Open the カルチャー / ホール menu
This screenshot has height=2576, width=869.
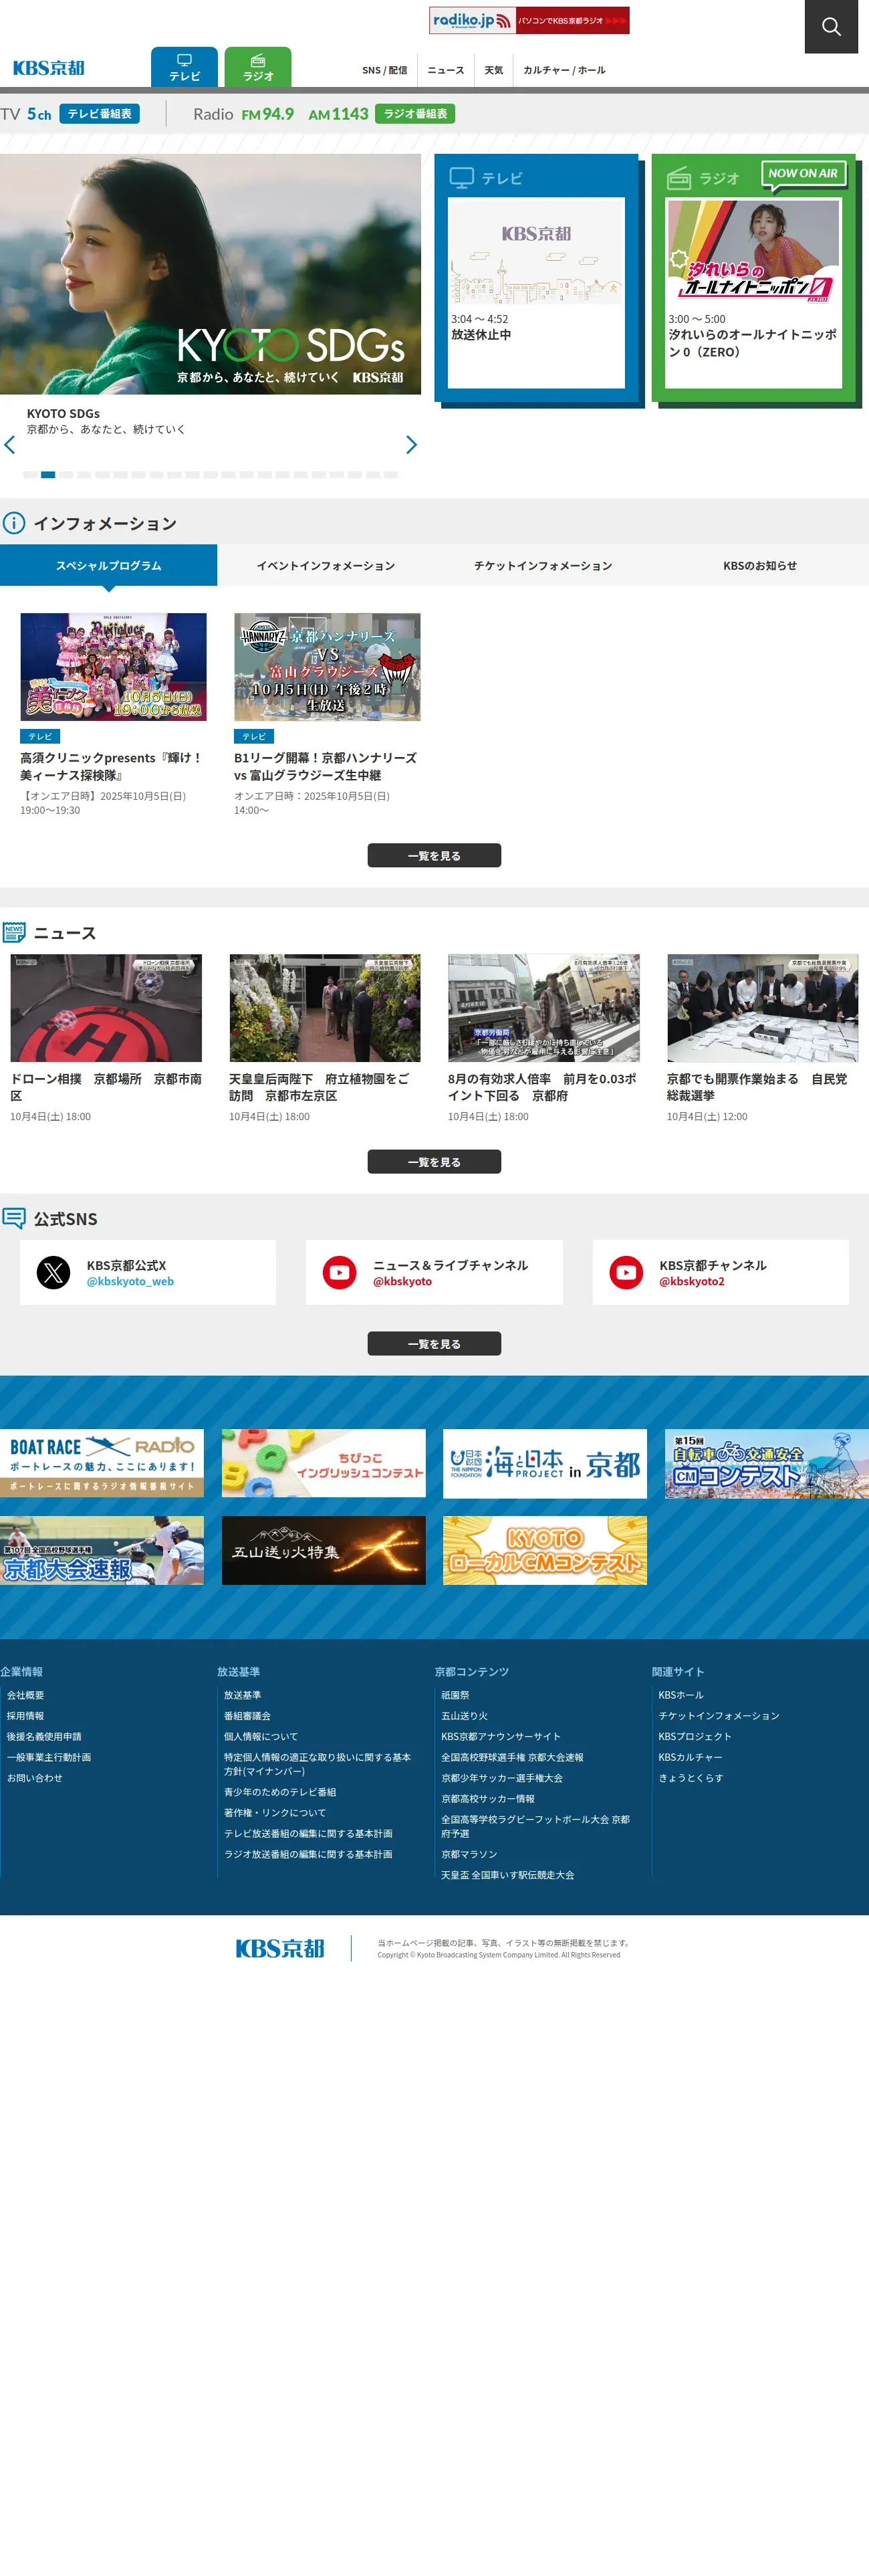(564, 70)
